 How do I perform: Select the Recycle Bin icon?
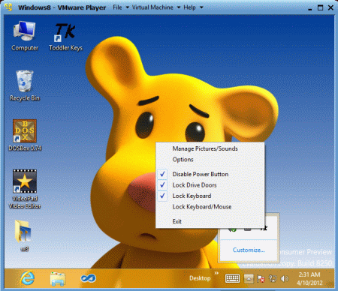click(x=25, y=85)
